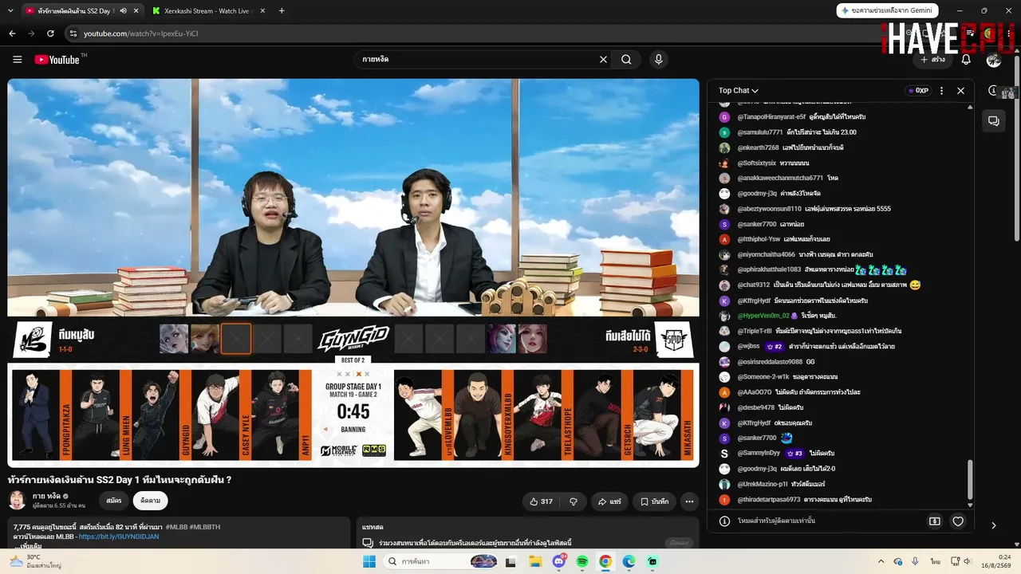
Task: Send a heart reaction in chat
Action: click(958, 521)
